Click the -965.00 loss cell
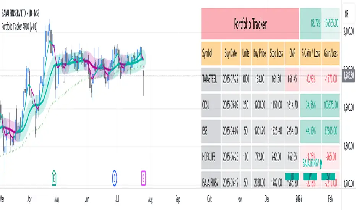The height and width of the screenshot is (210, 356). point(331,157)
